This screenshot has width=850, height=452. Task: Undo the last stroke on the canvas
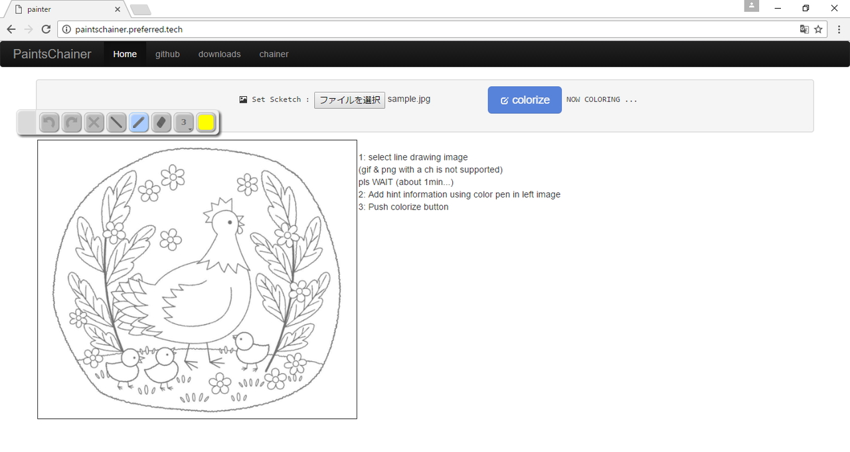pos(48,123)
